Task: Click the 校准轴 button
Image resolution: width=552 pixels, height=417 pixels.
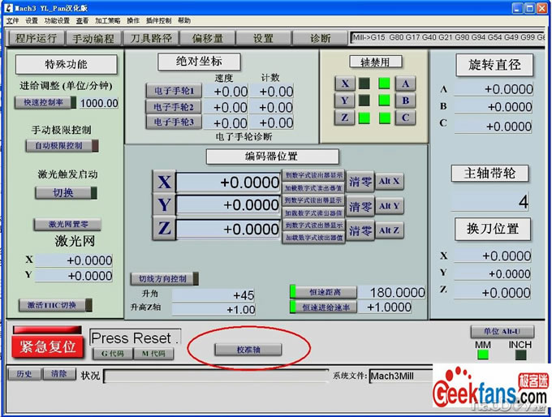Action: (x=248, y=350)
